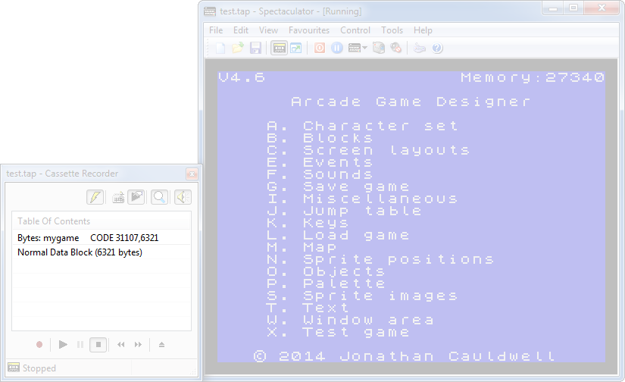Open the Help menu
Screen dimensions: 625x382
click(423, 30)
